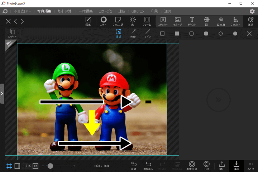Switch to the 道具 tab in menu bar

click(x=168, y=11)
